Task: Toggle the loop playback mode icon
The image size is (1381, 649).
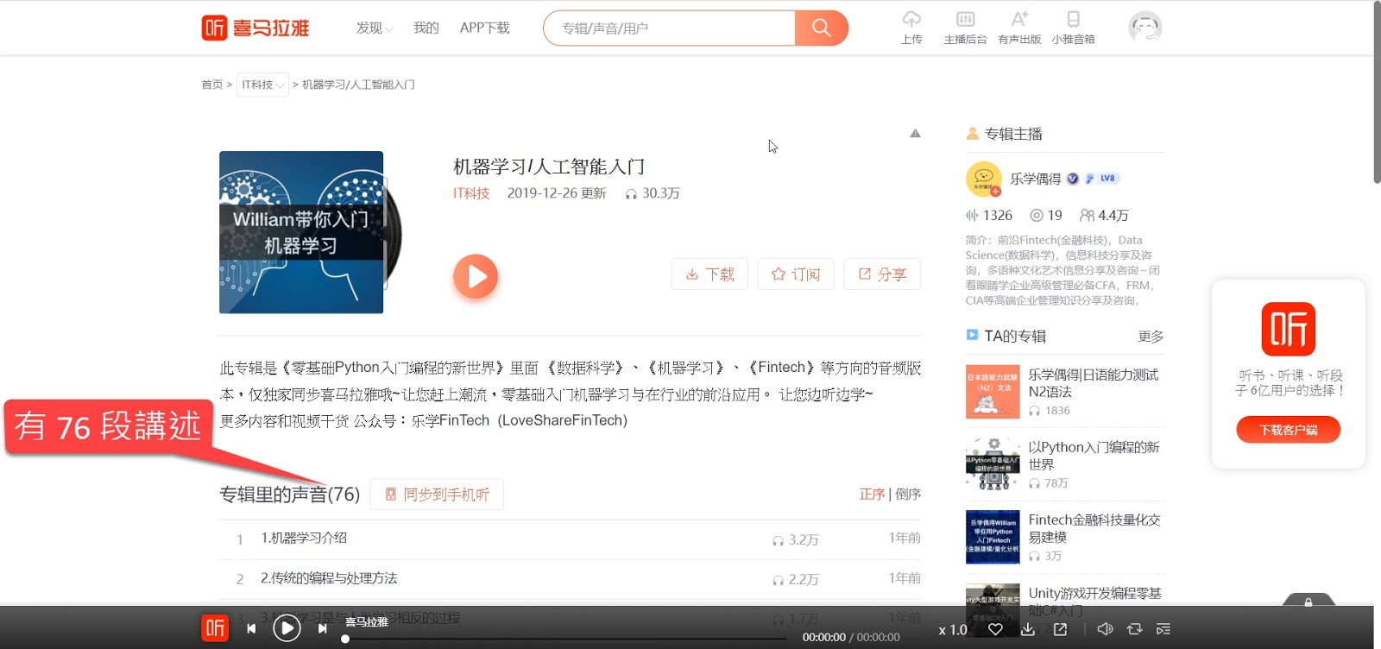Action: click(1134, 629)
